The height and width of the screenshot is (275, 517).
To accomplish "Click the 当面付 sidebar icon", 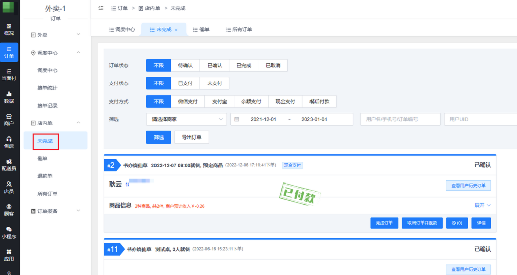I will (9, 74).
